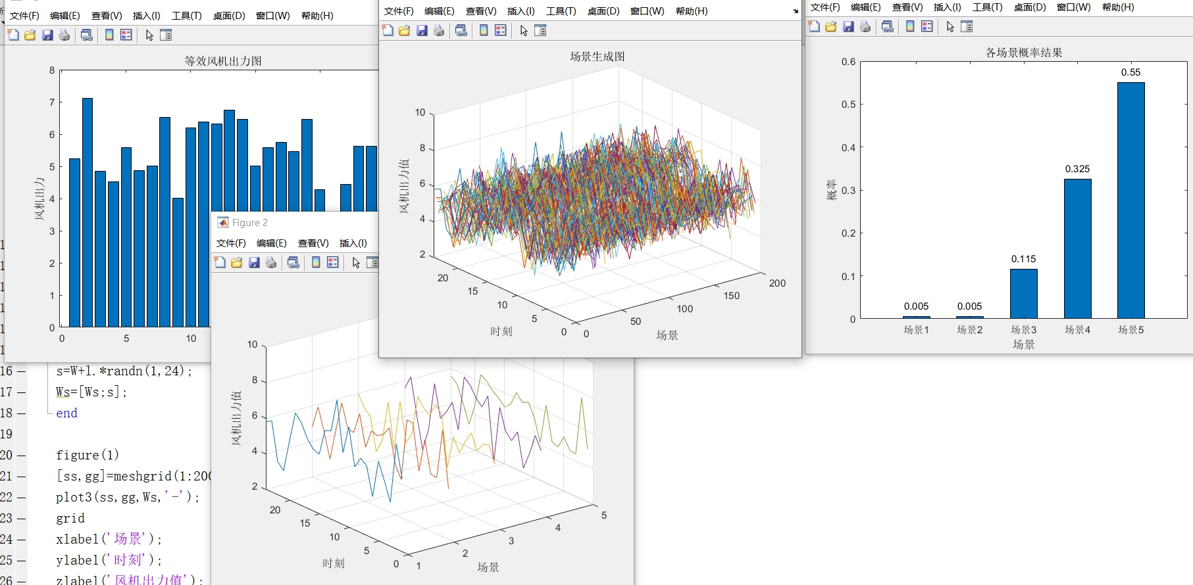This screenshot has width=1193, height=585.
Task: Click the code line 'figure(1)' in editor
Action: (x=88, y=455)
